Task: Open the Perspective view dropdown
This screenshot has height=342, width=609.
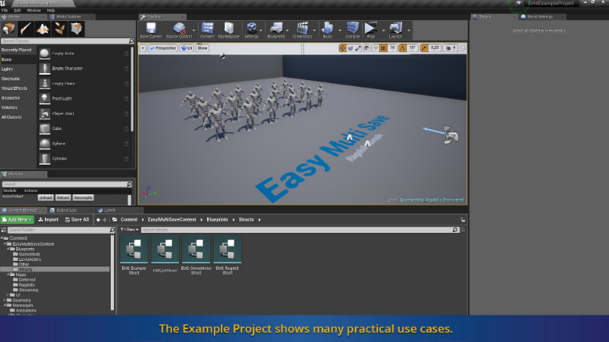Action: click(x=163, y=48)
